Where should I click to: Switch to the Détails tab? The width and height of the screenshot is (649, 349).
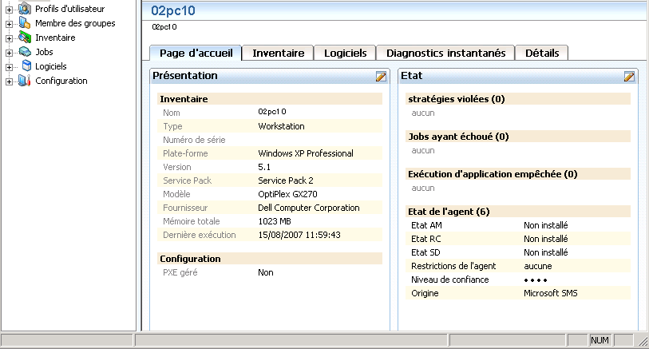(542, 53)
